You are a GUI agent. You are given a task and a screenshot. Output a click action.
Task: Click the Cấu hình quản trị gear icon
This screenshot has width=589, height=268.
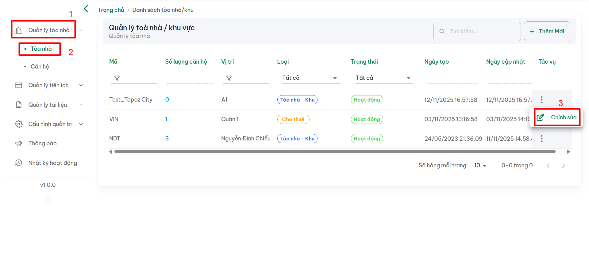(x=19, y=124)
